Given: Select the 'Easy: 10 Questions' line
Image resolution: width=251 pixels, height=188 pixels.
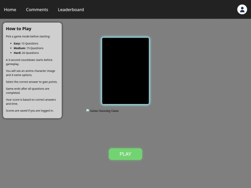Looking at the screenshot, I should [x=26, y=44].
